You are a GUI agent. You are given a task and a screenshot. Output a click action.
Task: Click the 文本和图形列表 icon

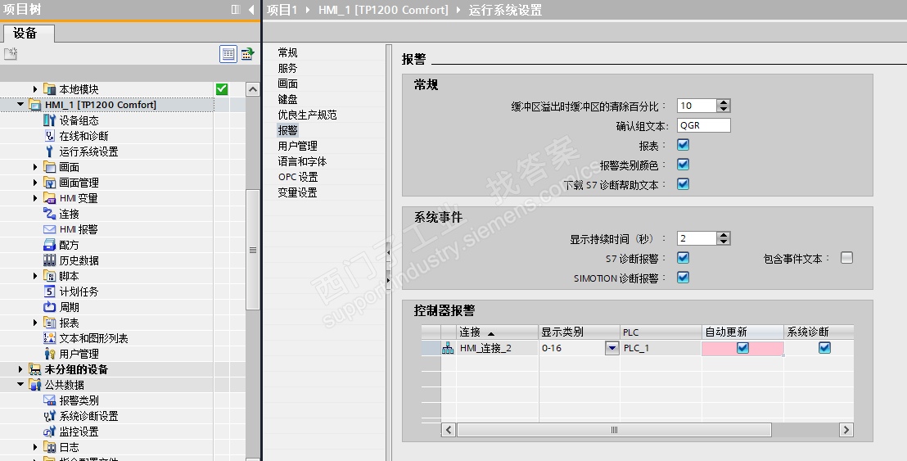point(50,338)
